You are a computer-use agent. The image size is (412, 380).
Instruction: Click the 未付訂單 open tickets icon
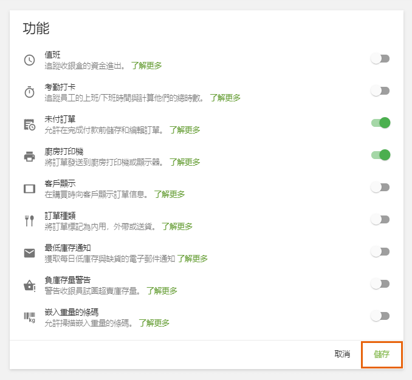pos(29,124)
